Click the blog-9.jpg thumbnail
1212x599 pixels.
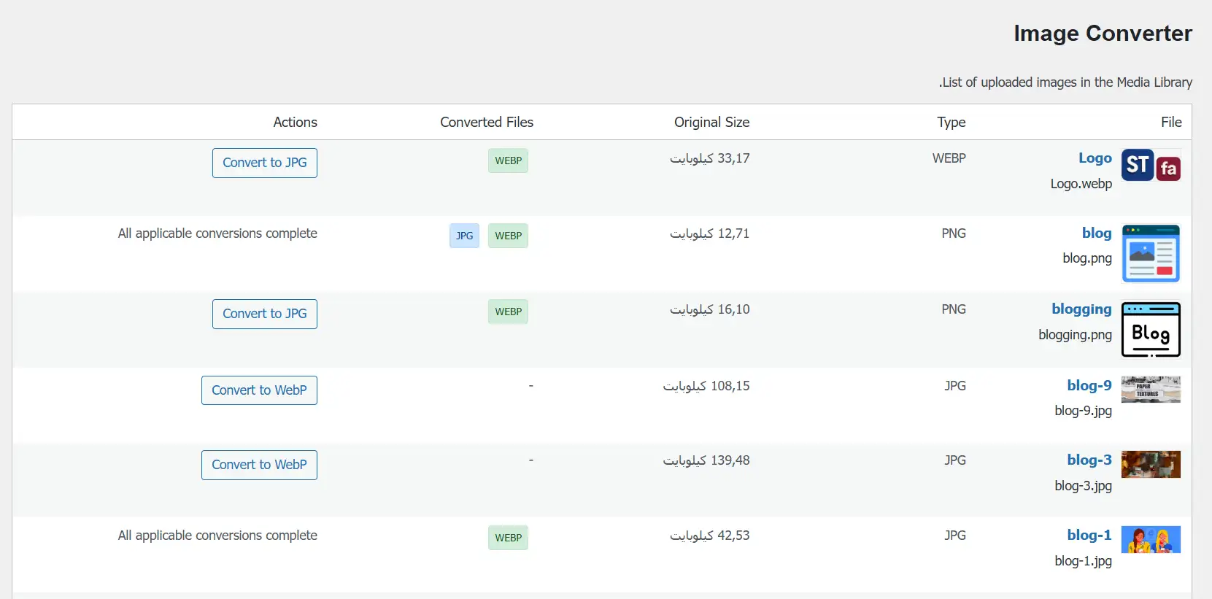point(1151,390)
